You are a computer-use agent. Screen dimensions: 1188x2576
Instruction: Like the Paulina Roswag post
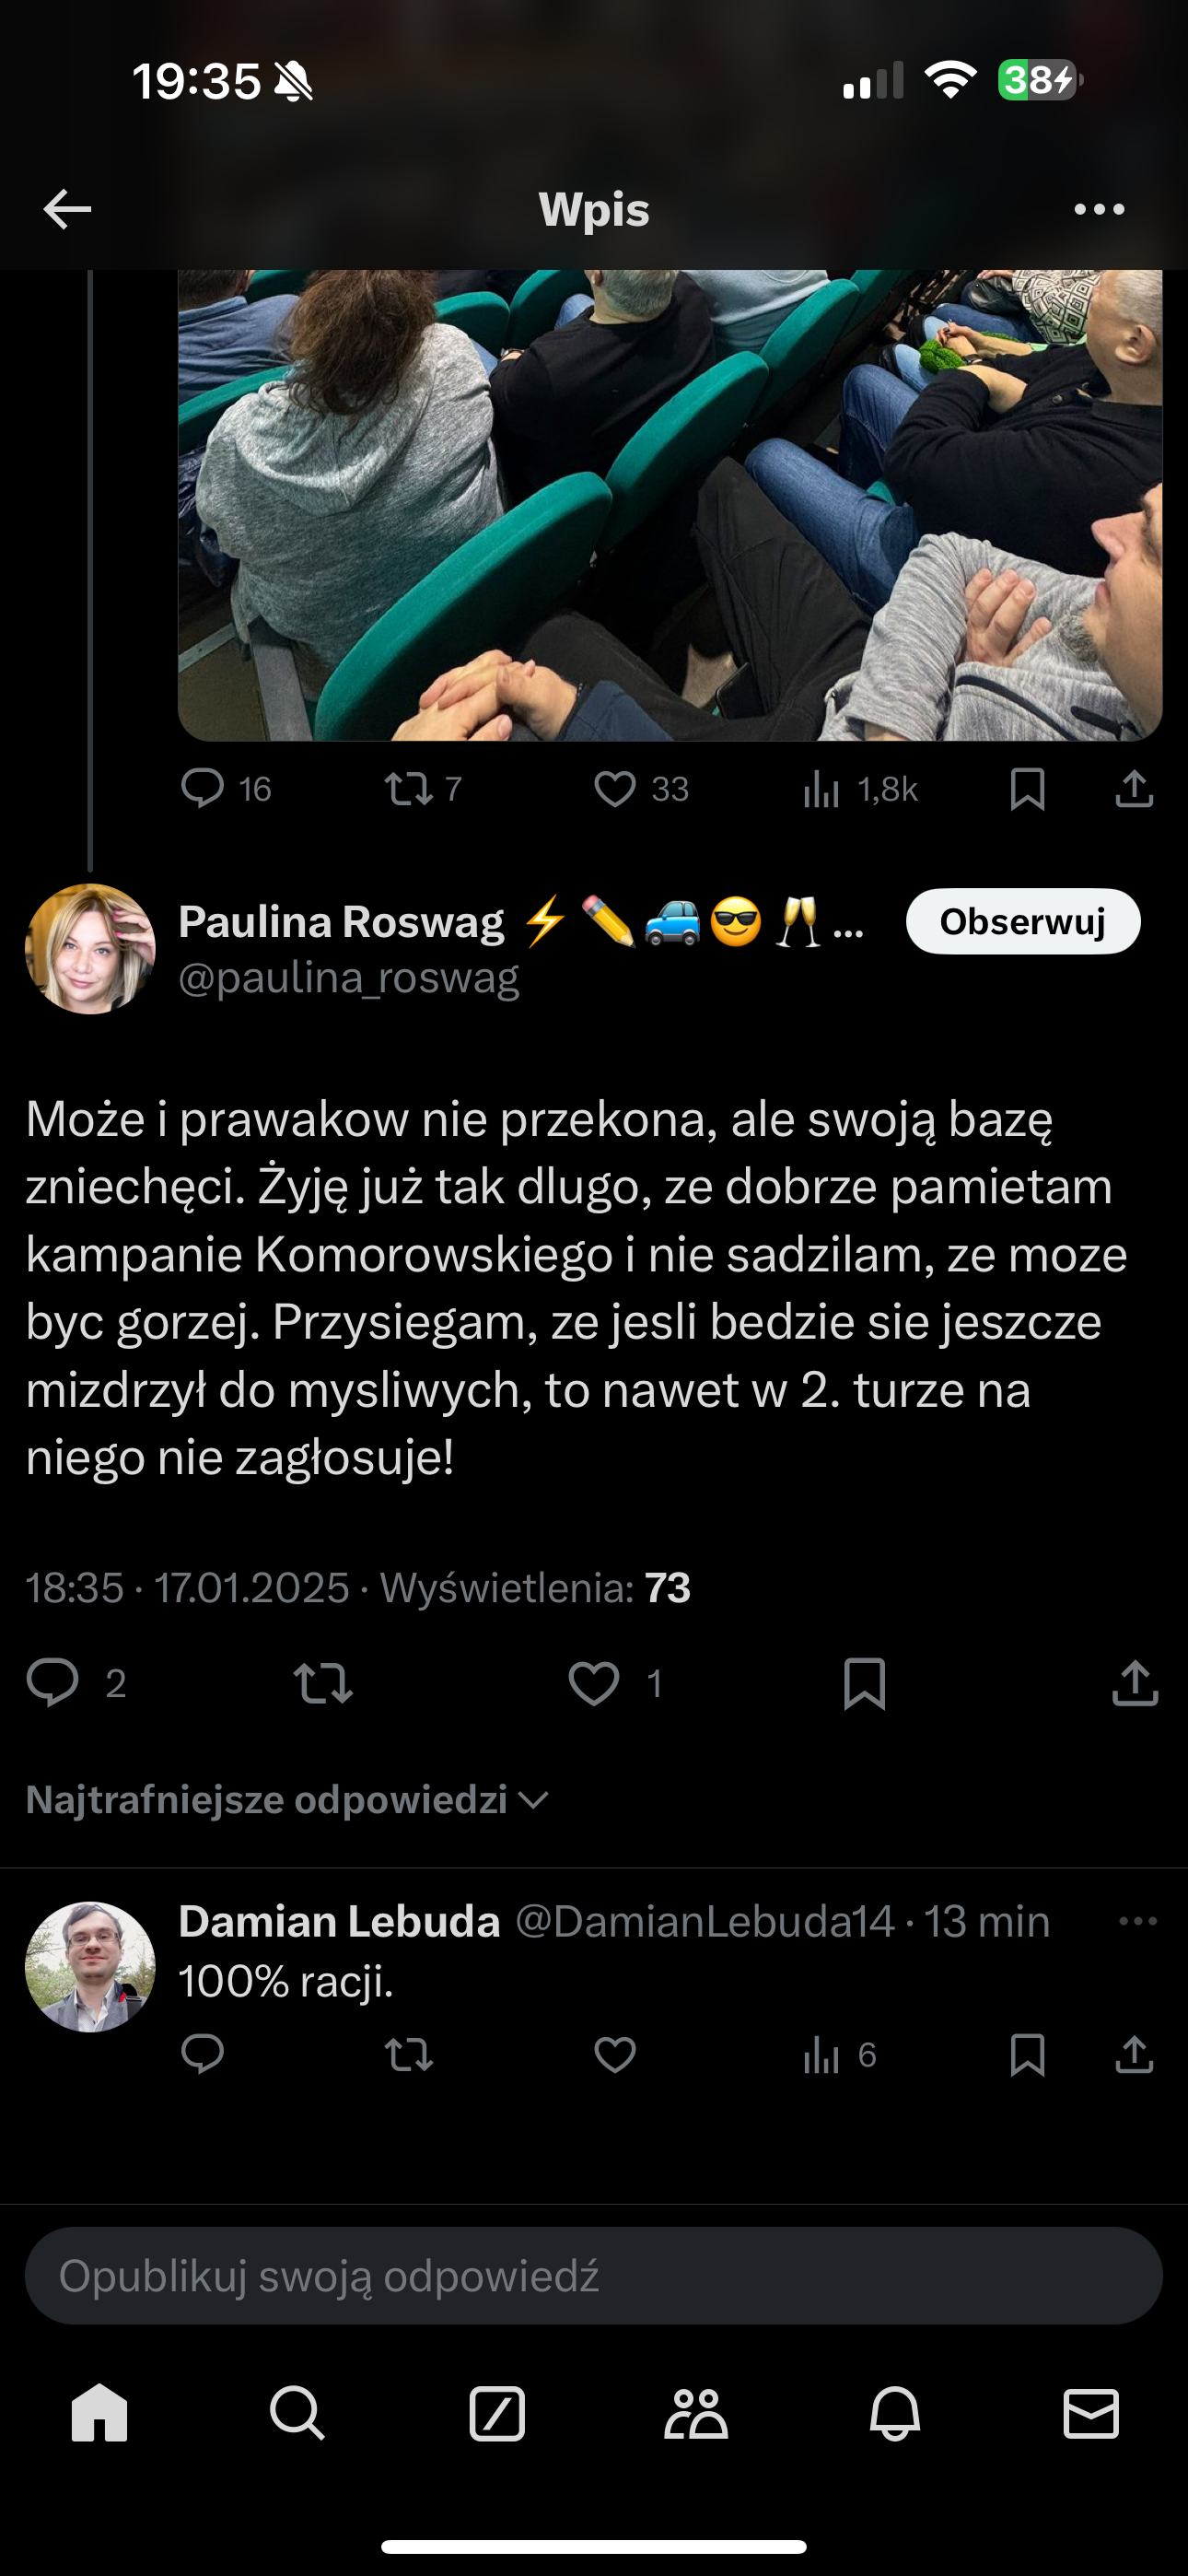click(x=594, y=1683)
